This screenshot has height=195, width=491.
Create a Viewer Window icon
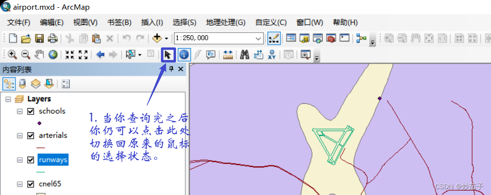click(x=305, y=55)
